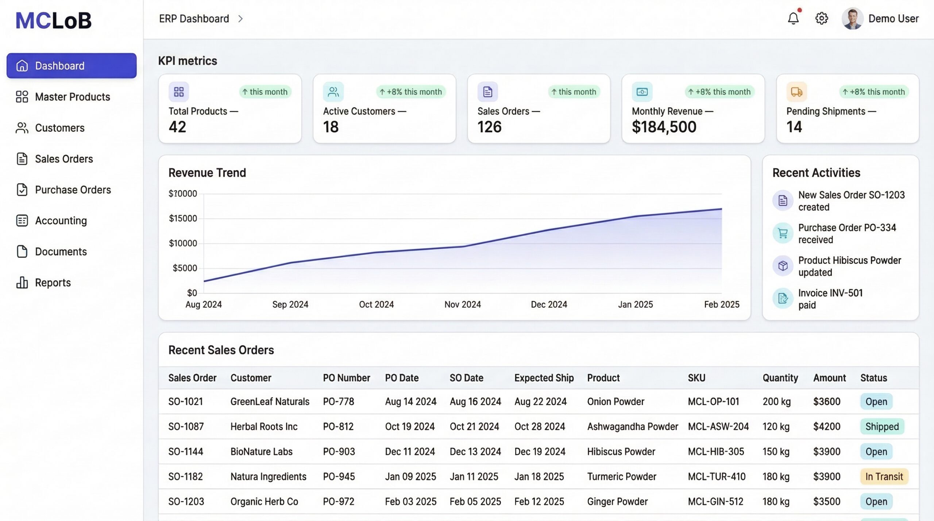Viewport: 934px width, 521px height.
Task: Open settings via the gear icon
Action: [x=821, y=18]
